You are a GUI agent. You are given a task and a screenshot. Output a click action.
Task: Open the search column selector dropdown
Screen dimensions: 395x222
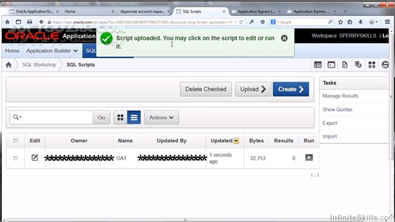[17, 117]
